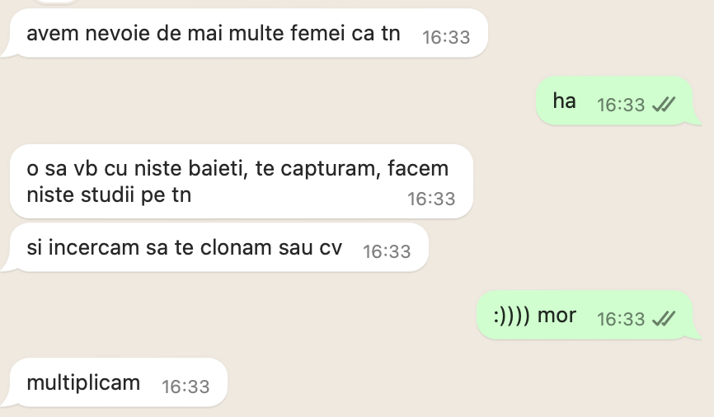Select the sent "ha" message text
The height and width of the screenshot is (417, 714).
(564, 102)
